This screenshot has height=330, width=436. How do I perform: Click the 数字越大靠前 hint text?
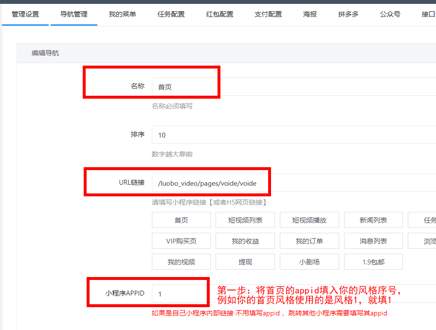click(172, 154)
